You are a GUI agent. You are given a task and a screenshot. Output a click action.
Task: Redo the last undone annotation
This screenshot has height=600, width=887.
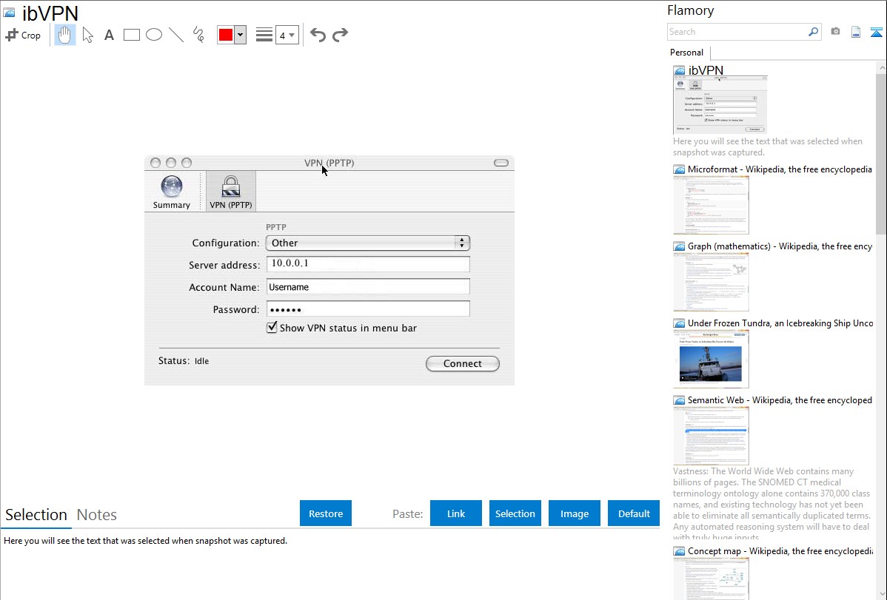pos(340,35)
